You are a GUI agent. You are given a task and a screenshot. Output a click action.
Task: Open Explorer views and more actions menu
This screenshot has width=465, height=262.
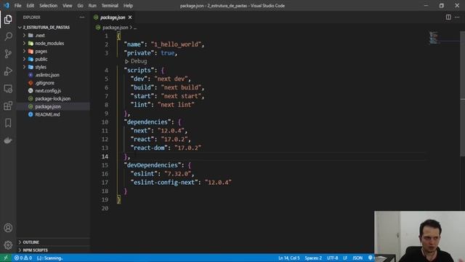click(82, 17)
